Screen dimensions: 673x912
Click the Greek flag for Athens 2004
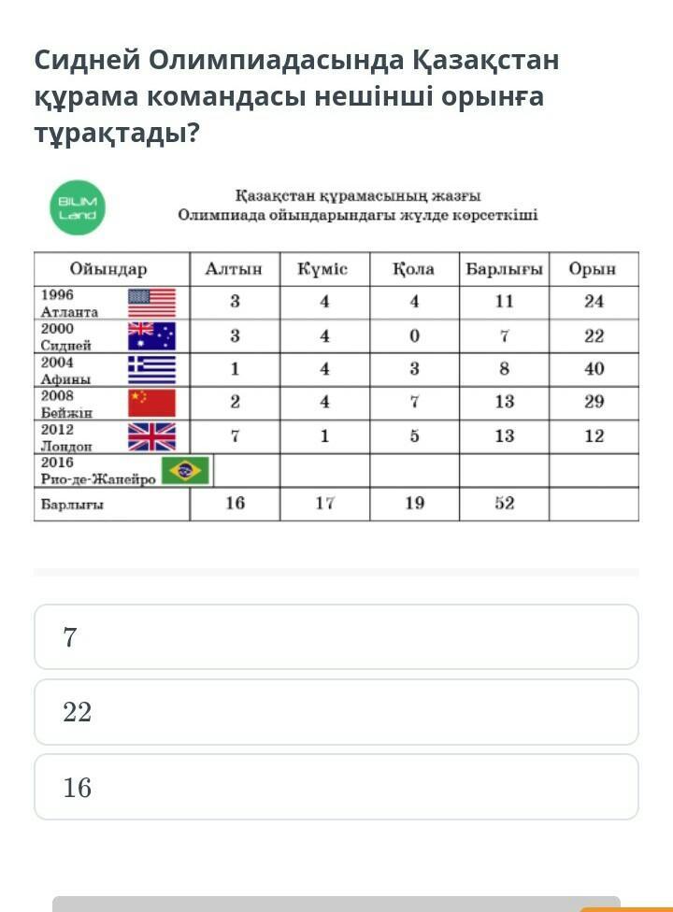(x=151, y=370)
